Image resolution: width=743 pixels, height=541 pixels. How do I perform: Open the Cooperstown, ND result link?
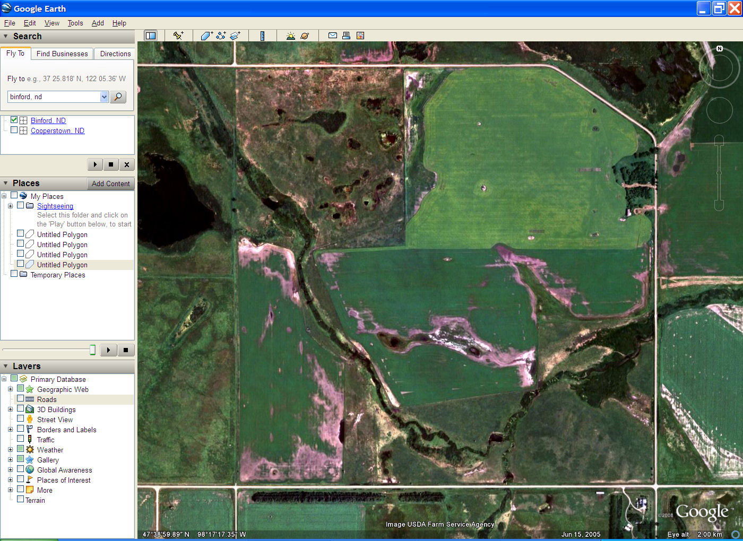point(57,130)
